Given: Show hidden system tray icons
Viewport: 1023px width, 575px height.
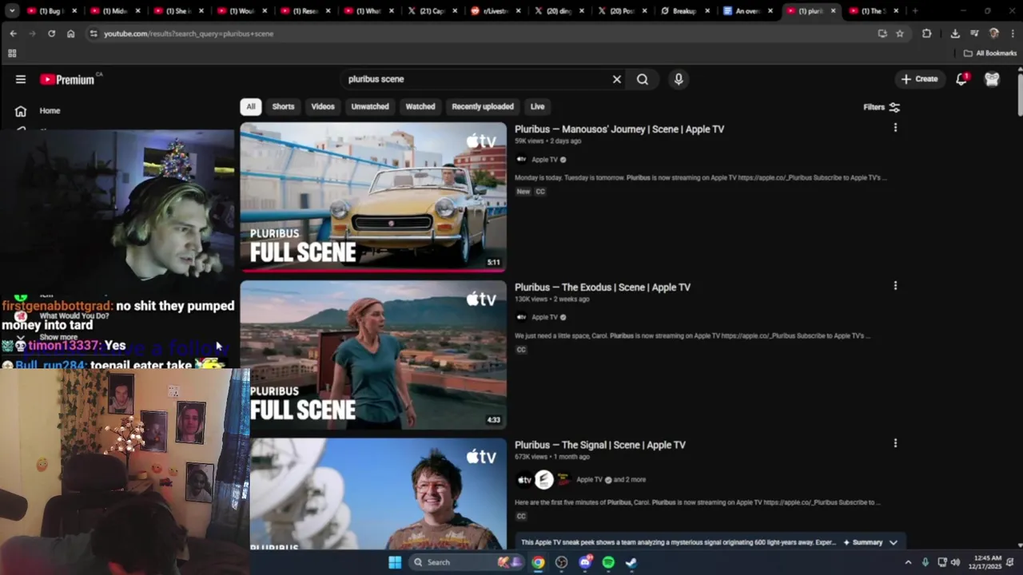Looking at the screenshot, I should (x=908, y=562).
